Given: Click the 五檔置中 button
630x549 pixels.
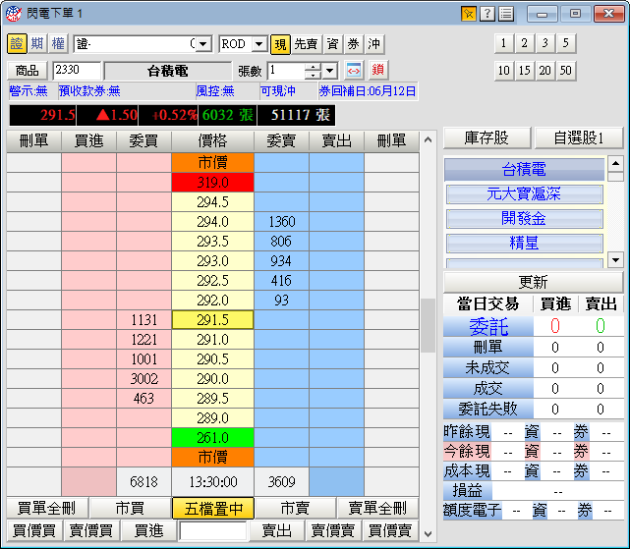Looking at the screenshot, I should click(x=213, y=508).
